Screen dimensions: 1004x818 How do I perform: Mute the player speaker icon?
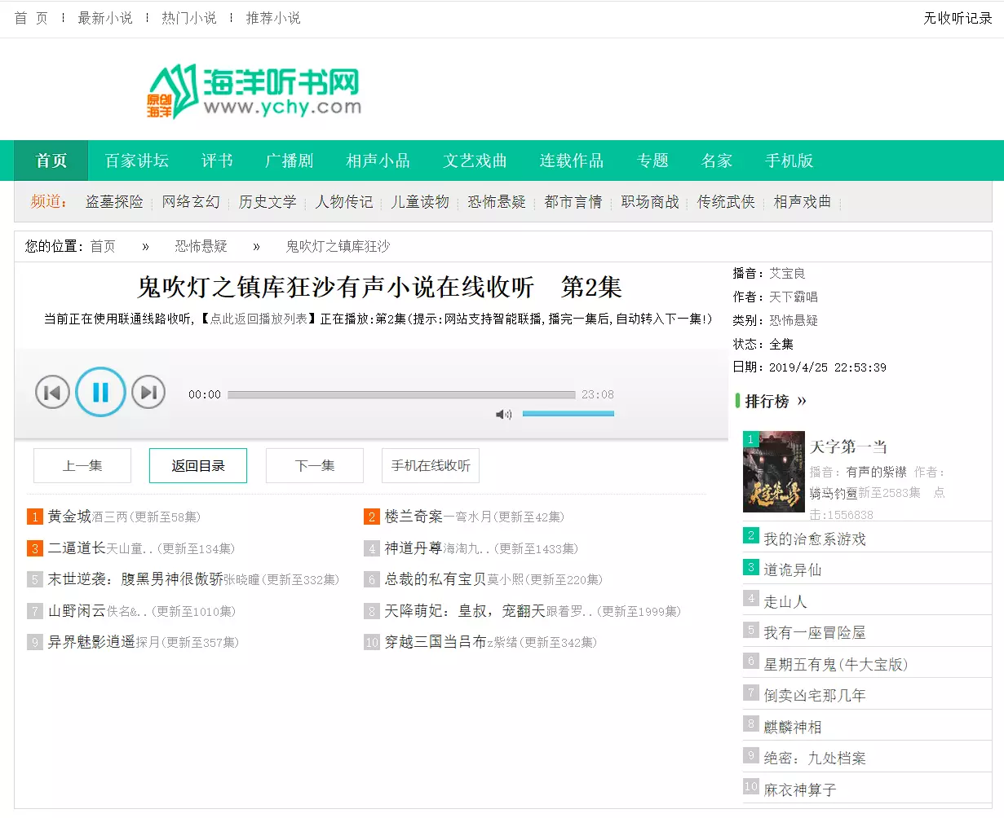pos(503,415)
